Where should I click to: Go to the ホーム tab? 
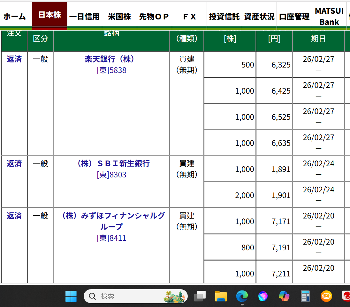(x=15, y=17)
